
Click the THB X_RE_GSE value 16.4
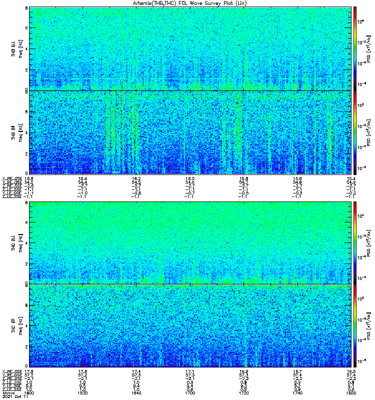click(x=82, y=178)
